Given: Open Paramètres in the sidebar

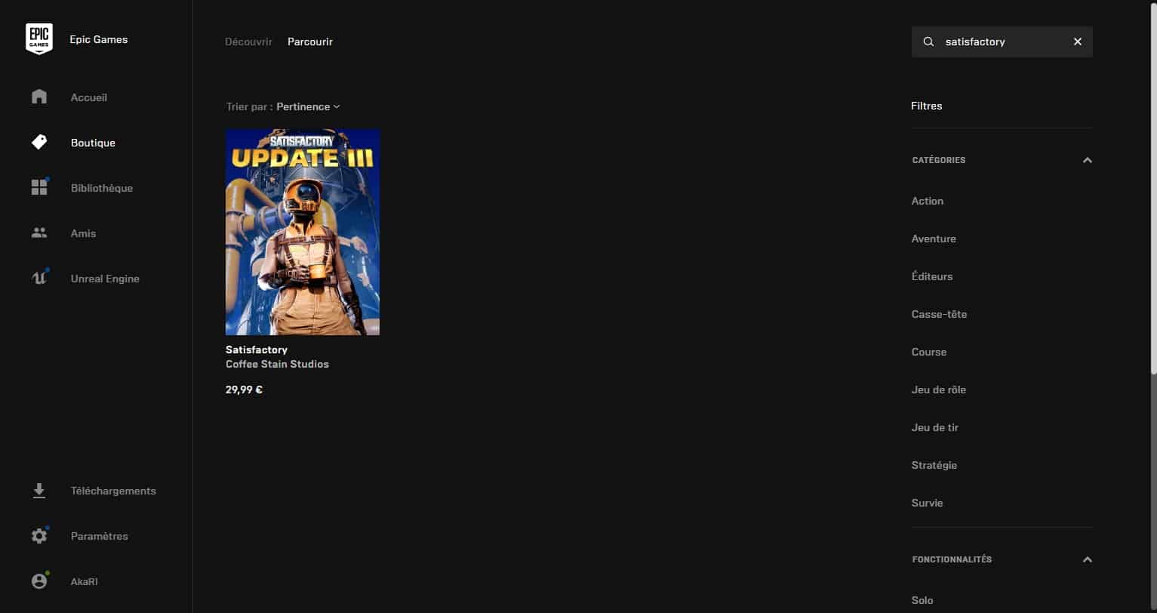Looking at the screenshot, I should (x=100, y=536).
